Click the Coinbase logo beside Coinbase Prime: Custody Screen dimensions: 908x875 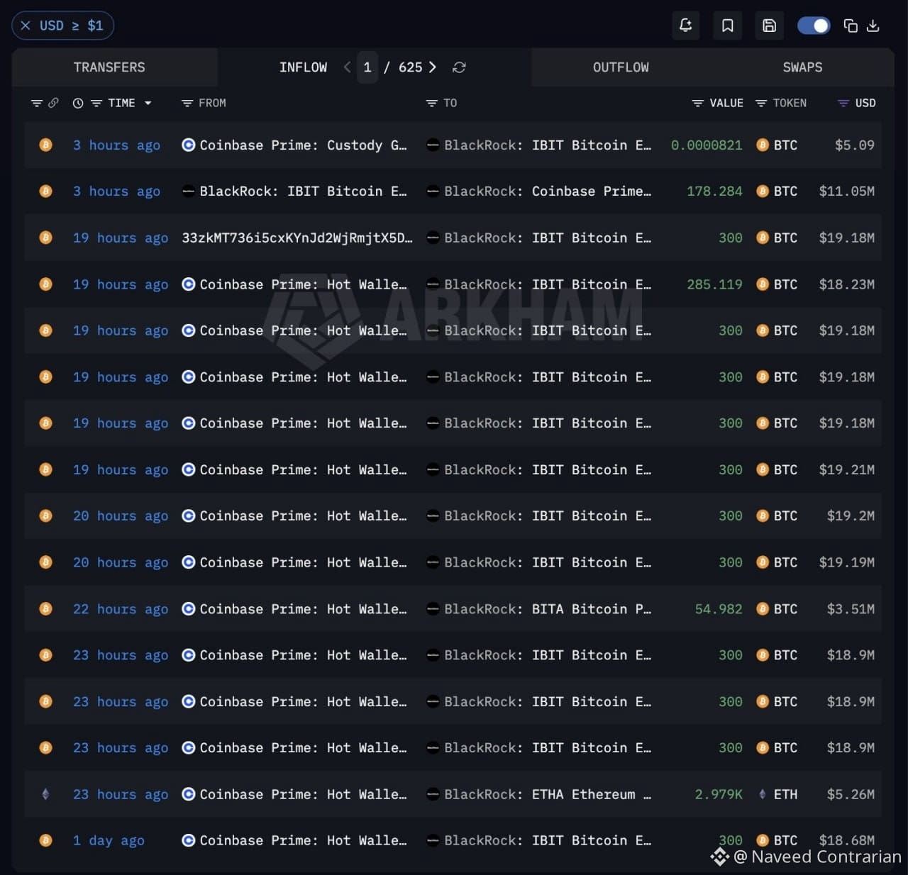(x=189, y=145)
